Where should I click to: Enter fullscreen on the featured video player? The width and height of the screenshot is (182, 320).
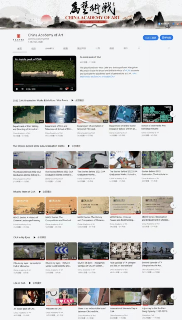click(72, 89)
